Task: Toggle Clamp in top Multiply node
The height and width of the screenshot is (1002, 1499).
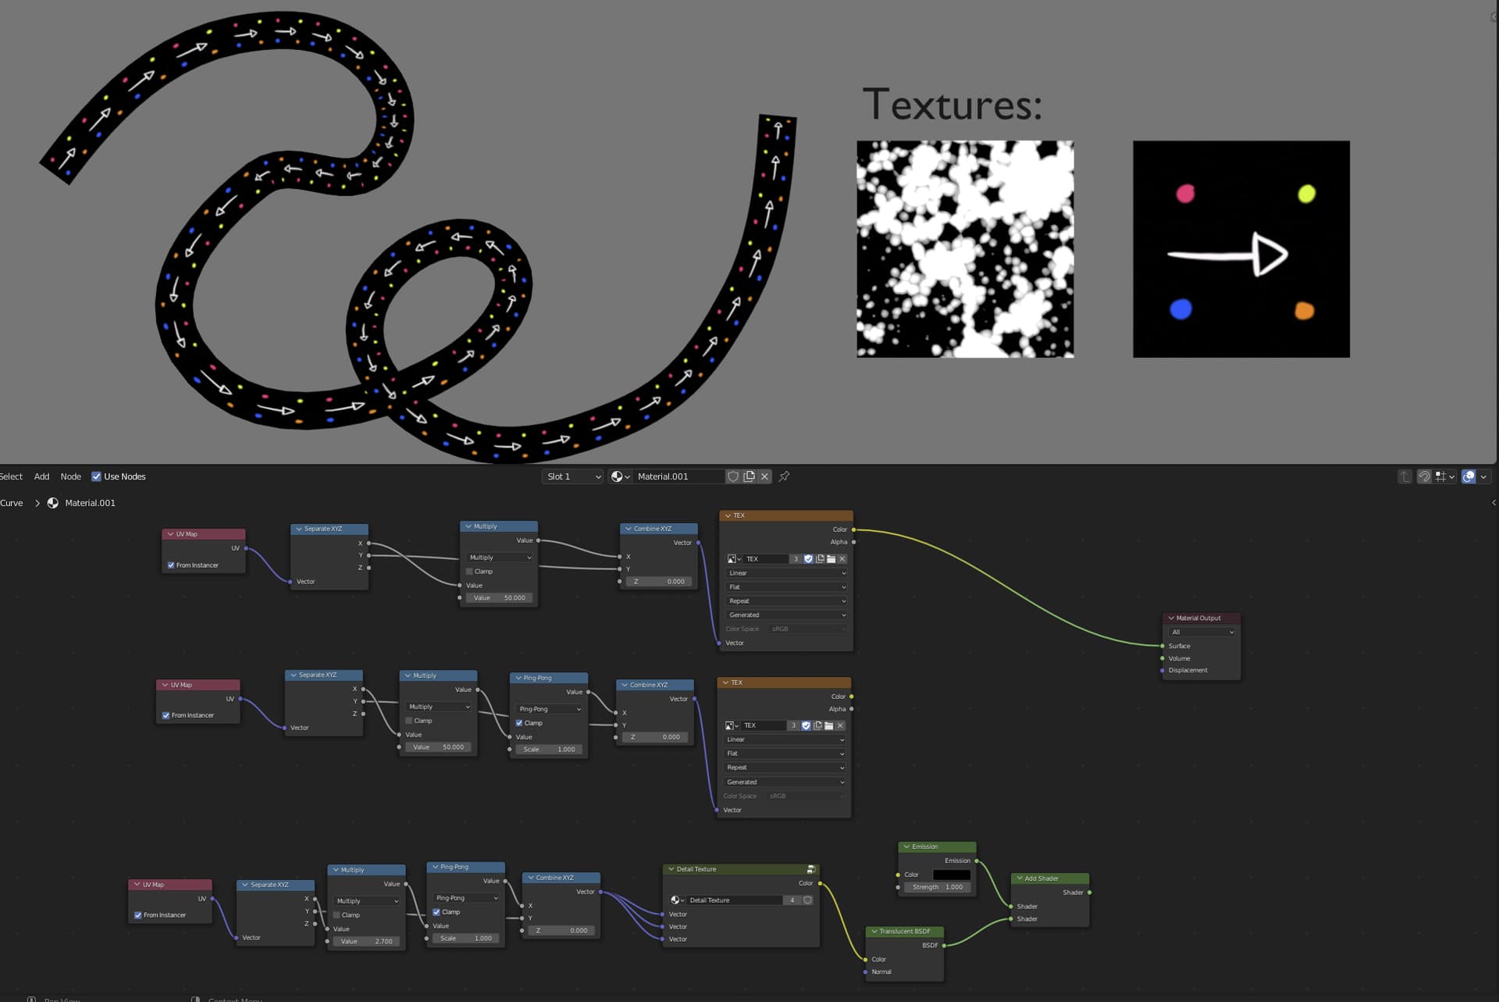Action: 469,572
